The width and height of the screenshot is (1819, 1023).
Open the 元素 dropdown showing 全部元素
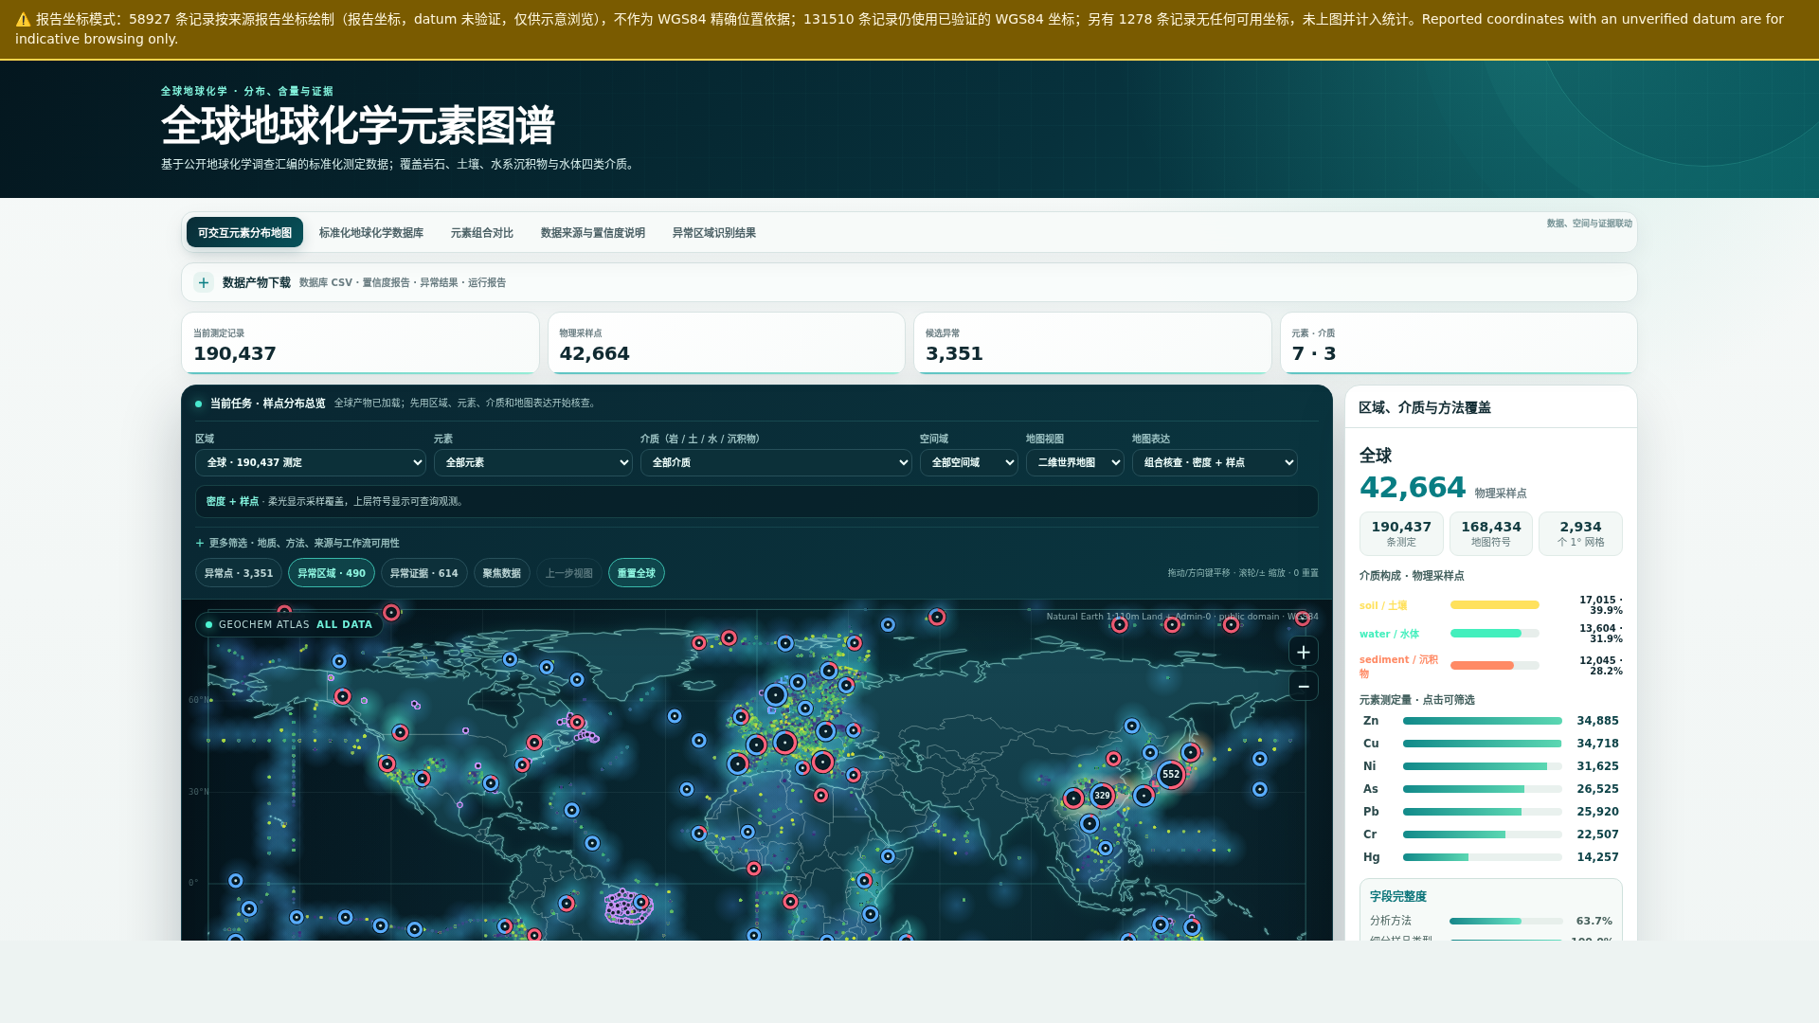[x=533, y=462]
